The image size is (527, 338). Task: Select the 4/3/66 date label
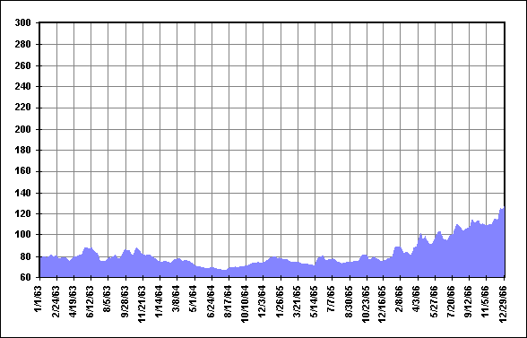point(417,299)
